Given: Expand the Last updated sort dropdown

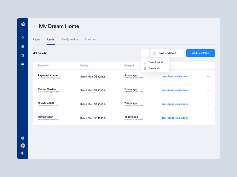Looking at the screenshot, I should pos(167,53).
